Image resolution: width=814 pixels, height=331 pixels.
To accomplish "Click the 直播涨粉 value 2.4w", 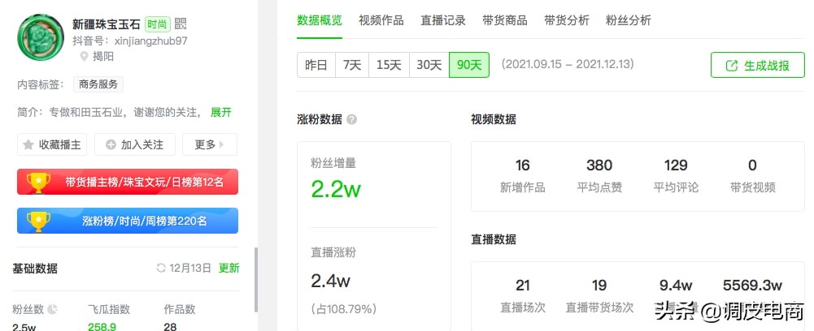I will pos(331,281).
